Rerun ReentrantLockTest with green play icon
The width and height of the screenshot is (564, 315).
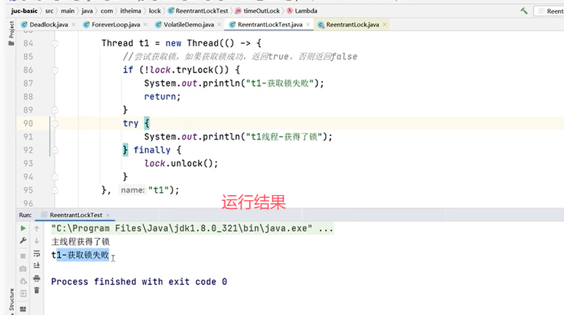(x=23, y=228)
